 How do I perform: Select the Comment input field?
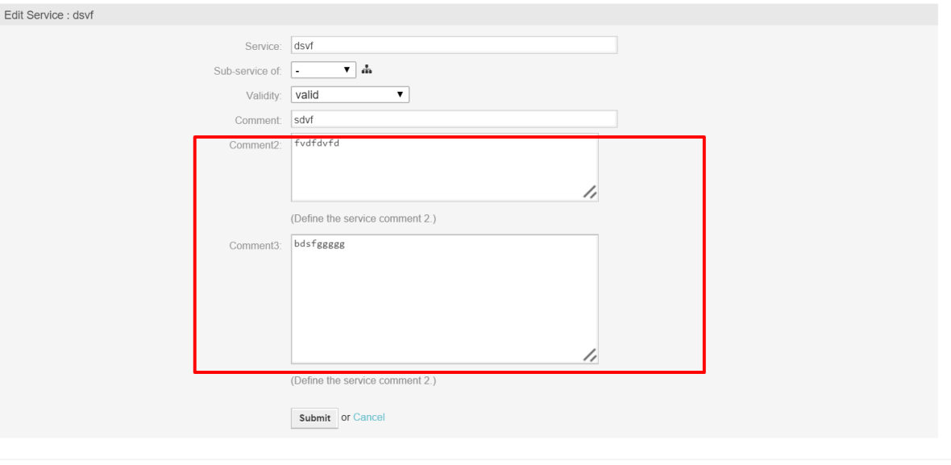(451, 118)
